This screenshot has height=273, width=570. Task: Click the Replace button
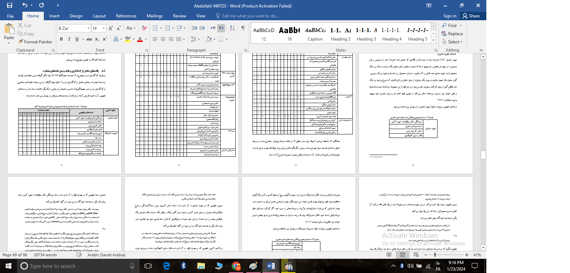[452, 34]
